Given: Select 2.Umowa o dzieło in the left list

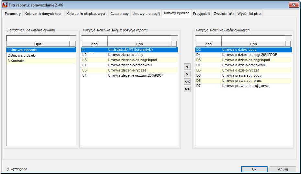Looking at the screenshot, I should pos(41,55).
